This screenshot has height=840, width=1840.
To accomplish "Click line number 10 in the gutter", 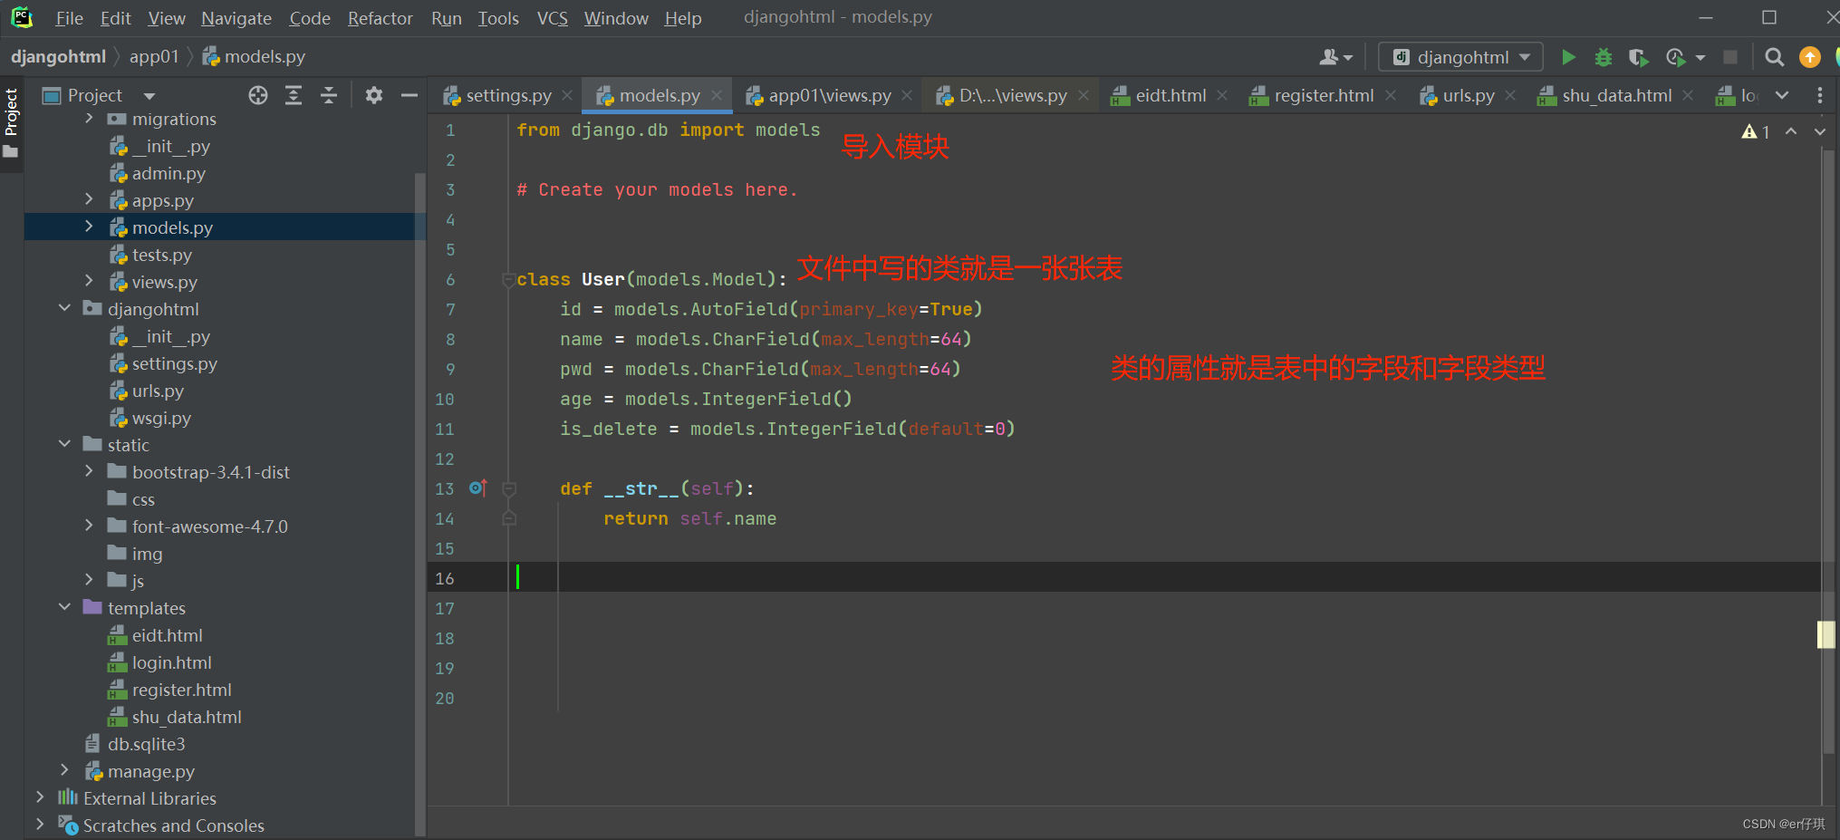I will (x=444, y=400).
